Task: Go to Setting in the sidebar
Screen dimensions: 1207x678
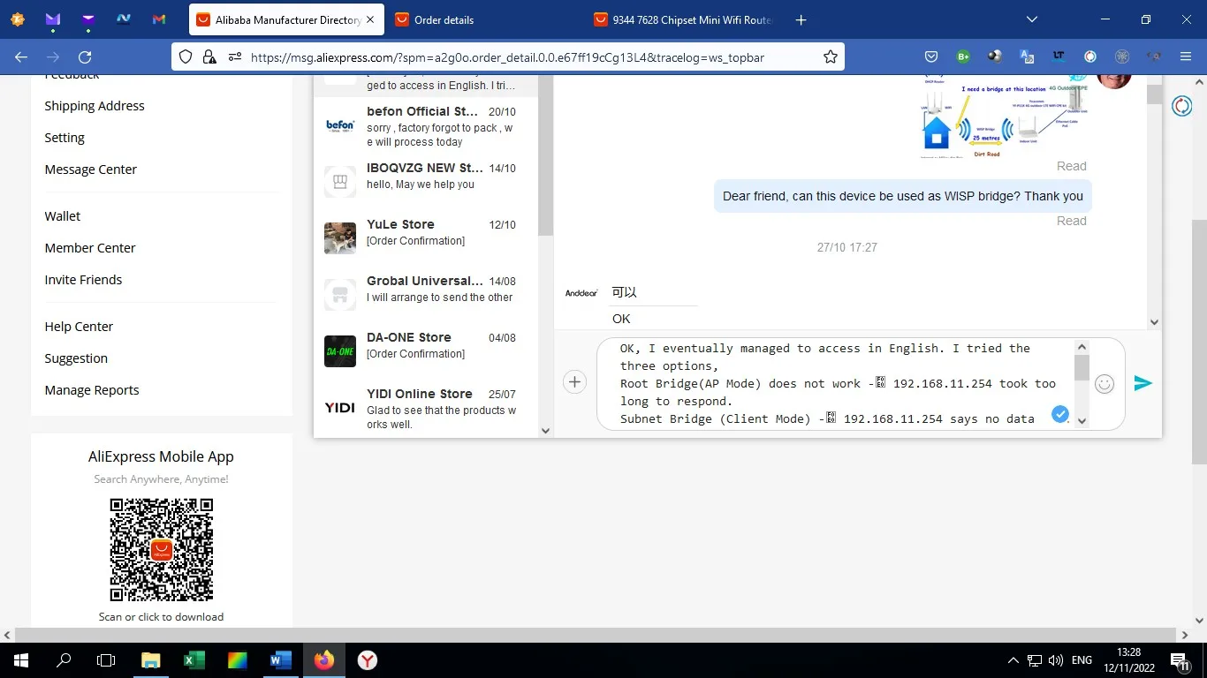Action: (x=65, y=138)
